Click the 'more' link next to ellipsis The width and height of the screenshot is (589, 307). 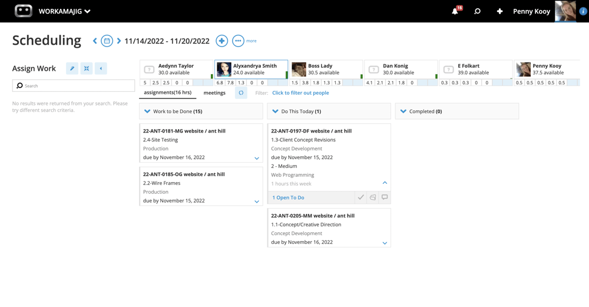pos(252,41)
